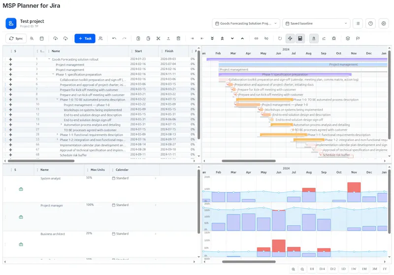Click the stacked layers icon
Screen dimensions: 394x275
(x=348, y=38)
